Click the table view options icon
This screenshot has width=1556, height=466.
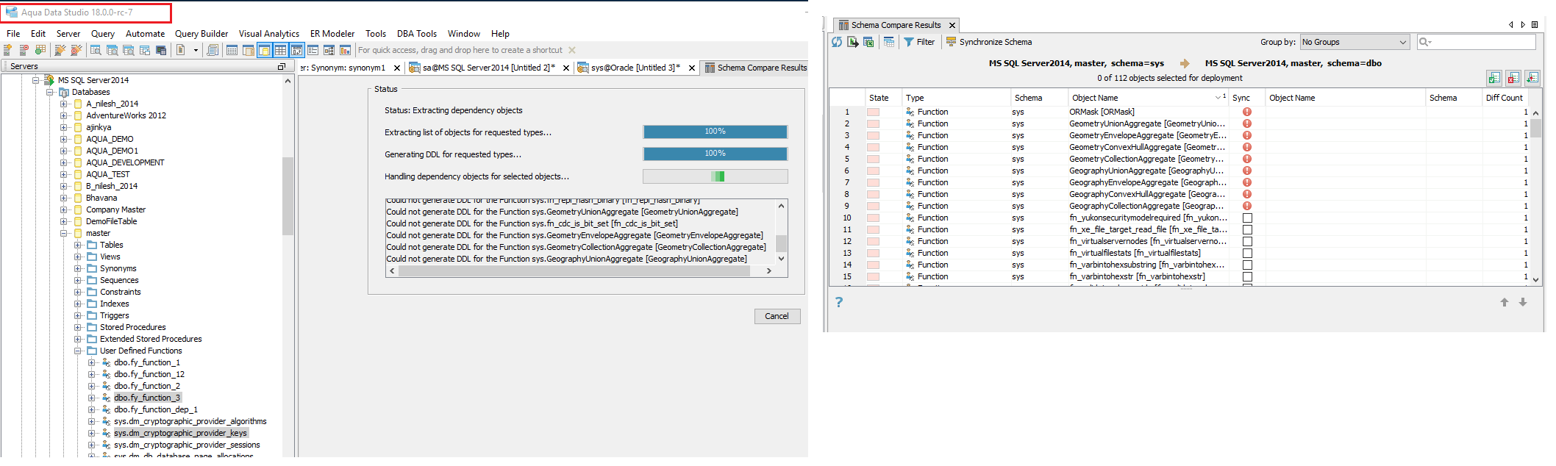coord(889,42)
